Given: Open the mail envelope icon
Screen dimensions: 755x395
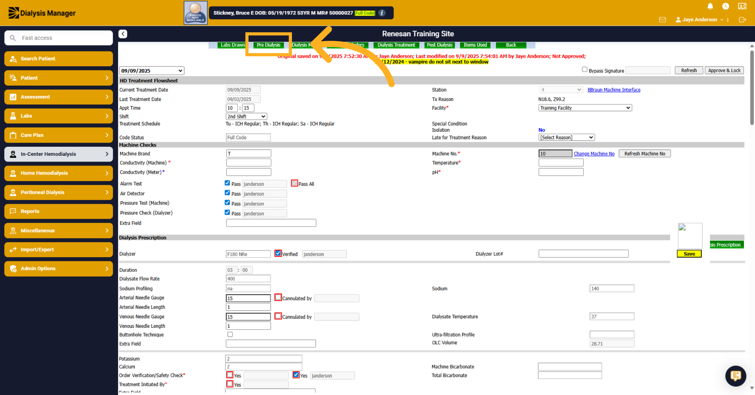Looking at the screenshot, I should click(x=663, y=19).
